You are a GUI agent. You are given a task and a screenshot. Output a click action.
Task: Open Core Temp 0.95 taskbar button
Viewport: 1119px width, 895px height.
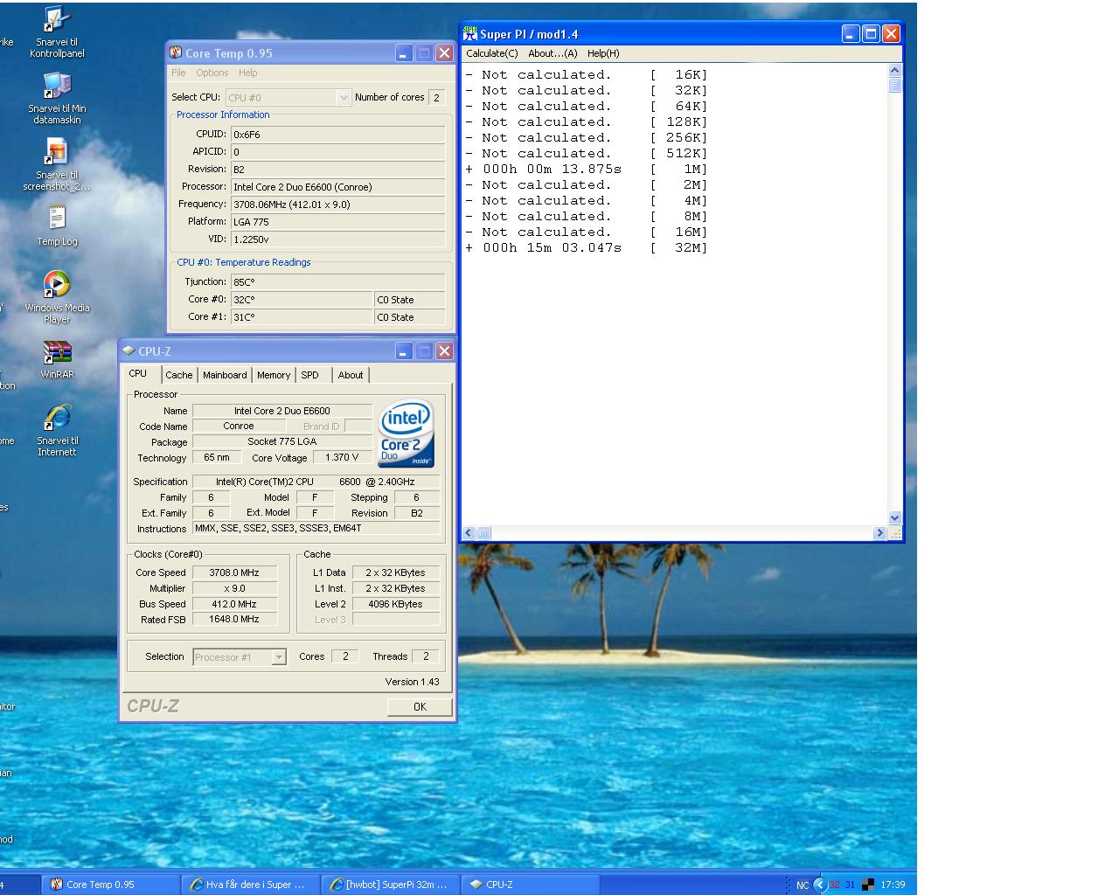click(x=109, y=885)
